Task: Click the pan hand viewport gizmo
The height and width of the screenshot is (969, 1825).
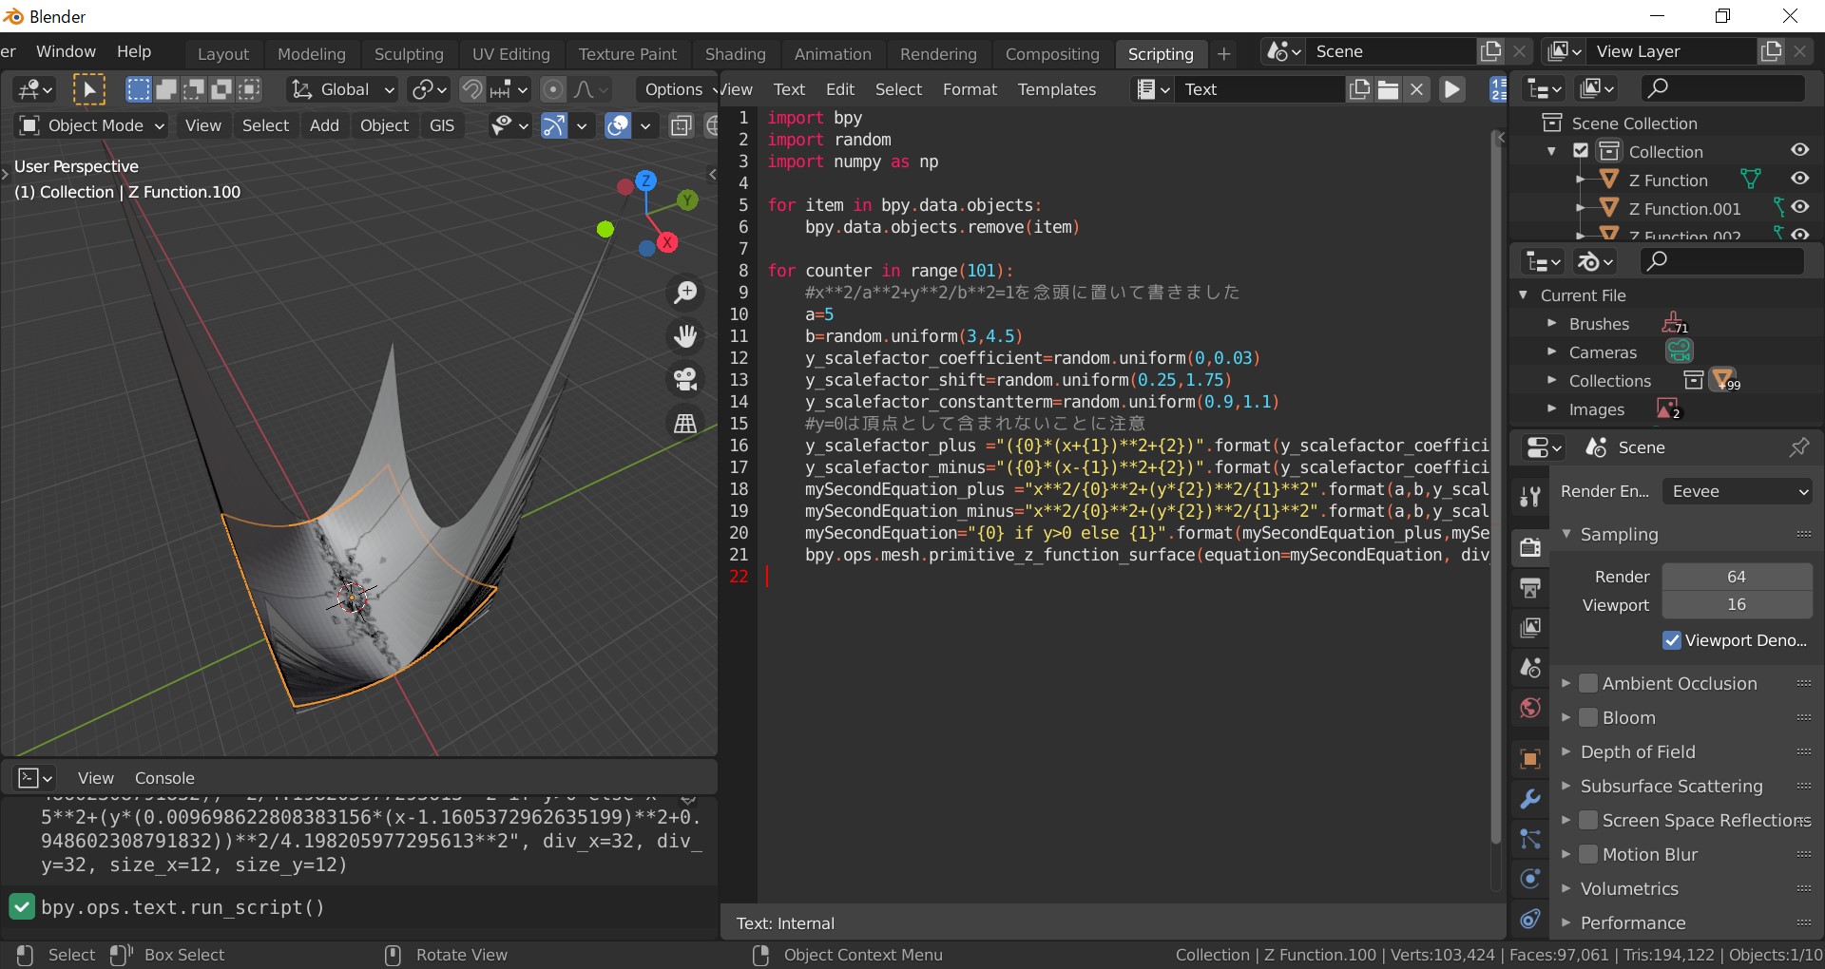Action: 684,336
